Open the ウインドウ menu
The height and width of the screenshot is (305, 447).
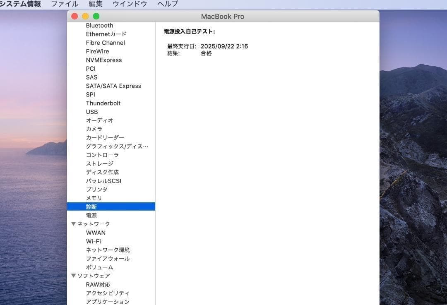tap(130, 4)
